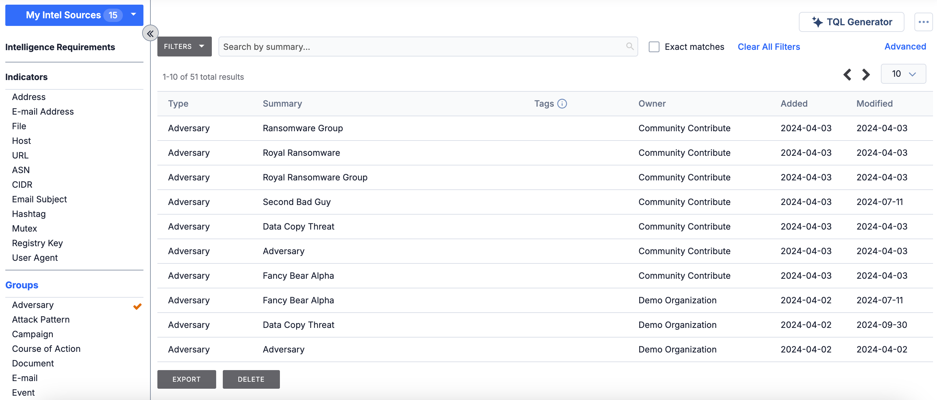Select Campaign under the Groups section
Screen dimensions: 937x400
(x=32, y=334)
